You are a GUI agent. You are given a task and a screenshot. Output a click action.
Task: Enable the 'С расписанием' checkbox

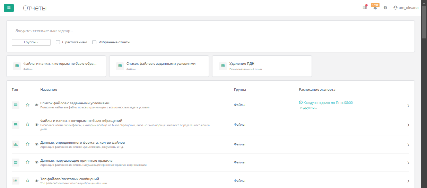tap(58, 42)
